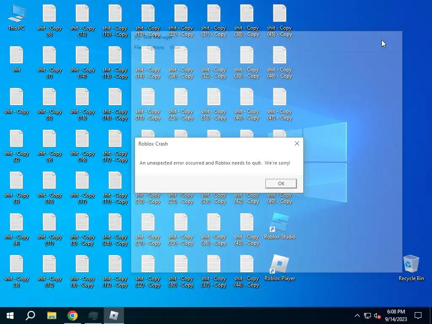Select the Roblox Studio shortcut

click(x=280, y=226)
